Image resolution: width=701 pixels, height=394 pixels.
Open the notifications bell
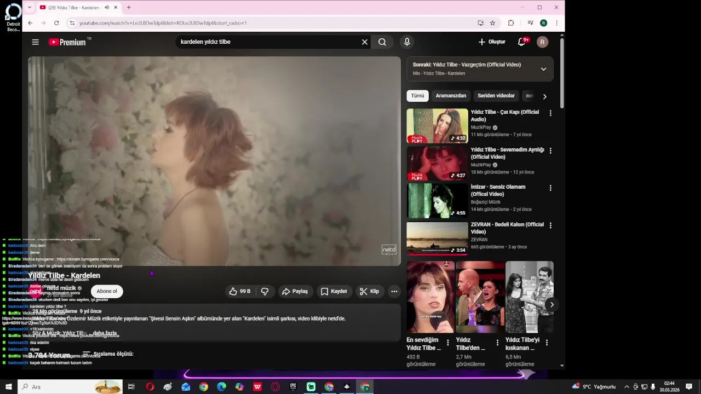pyautogui.click(x=522, y=42)
